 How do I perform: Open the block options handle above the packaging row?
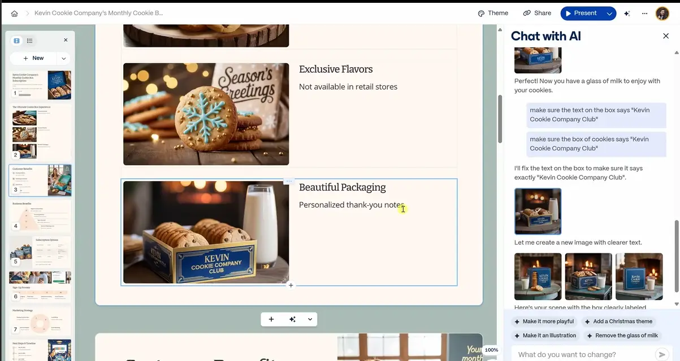[289, 181]
